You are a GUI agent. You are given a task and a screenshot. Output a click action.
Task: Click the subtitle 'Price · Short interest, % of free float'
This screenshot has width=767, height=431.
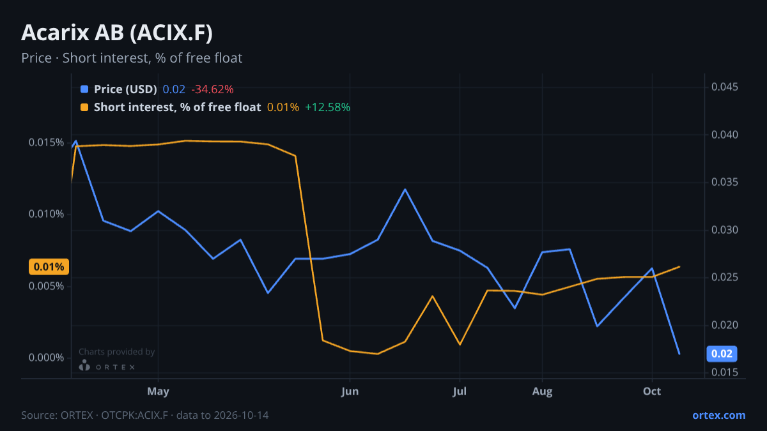[132, 58]
